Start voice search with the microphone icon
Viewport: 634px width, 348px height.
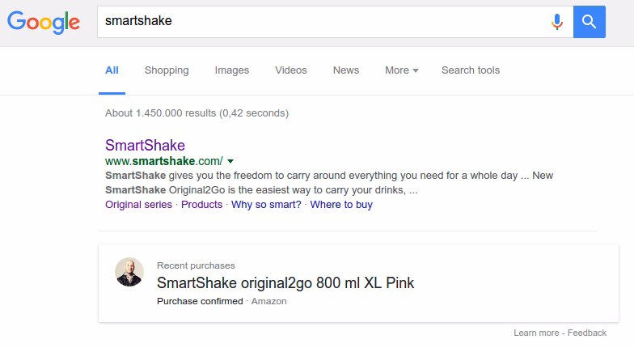click(556, 22)
